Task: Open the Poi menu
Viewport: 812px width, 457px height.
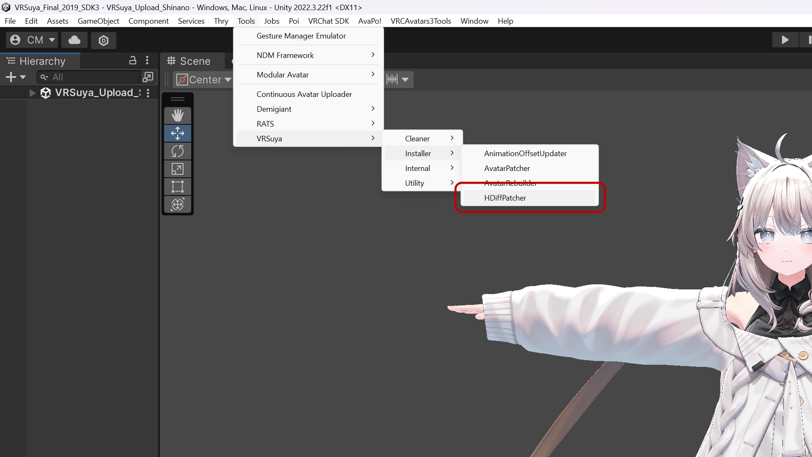Action: (294, 21)
